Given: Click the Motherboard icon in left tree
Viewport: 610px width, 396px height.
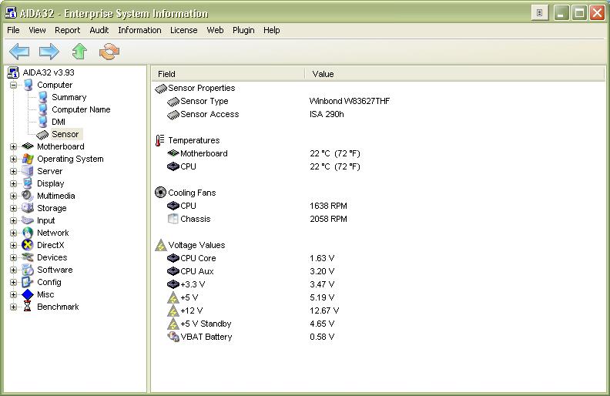Looking at the screenshot, I should (28, 146).
